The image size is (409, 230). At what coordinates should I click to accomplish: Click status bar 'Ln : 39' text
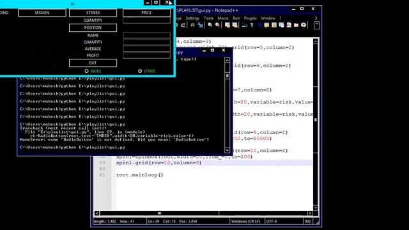click(153, 221)
